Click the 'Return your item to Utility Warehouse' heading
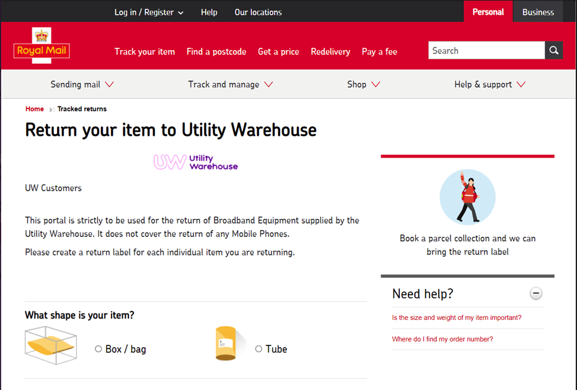Viewport: 577px width, 390px height. pyautogui.click(x=171, y=130)
